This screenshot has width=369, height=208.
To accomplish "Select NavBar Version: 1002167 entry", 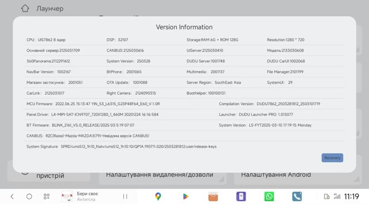I will [48, 72].
